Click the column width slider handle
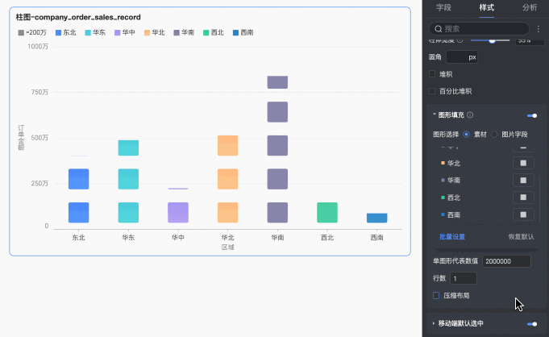 (492, 40)
